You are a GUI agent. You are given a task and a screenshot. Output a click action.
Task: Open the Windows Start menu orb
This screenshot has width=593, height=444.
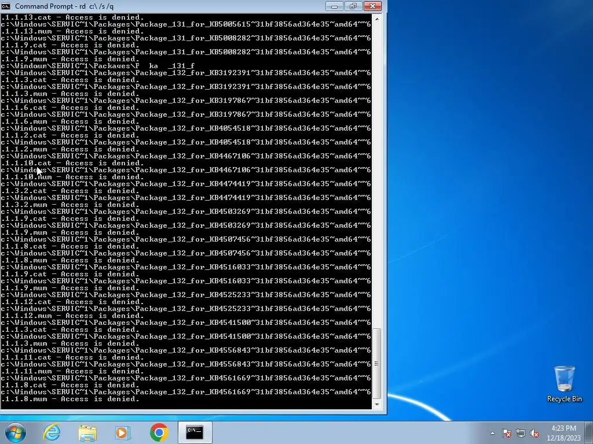[16, 432]
